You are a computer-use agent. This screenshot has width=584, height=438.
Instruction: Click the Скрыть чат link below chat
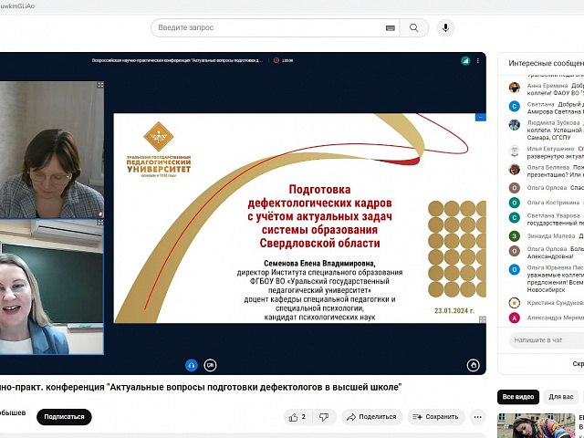pos(578,364)
